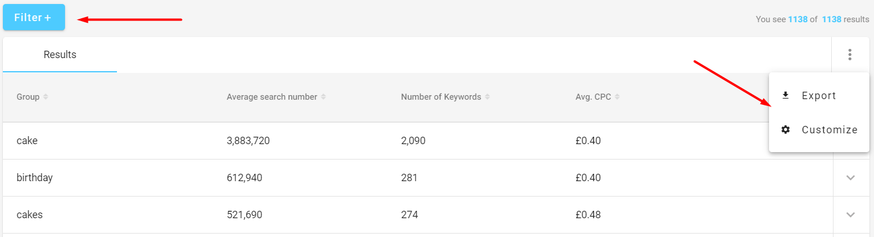Select Export from the dropdown menu
This screenshot has width=874, height=237.
(819, 95)
